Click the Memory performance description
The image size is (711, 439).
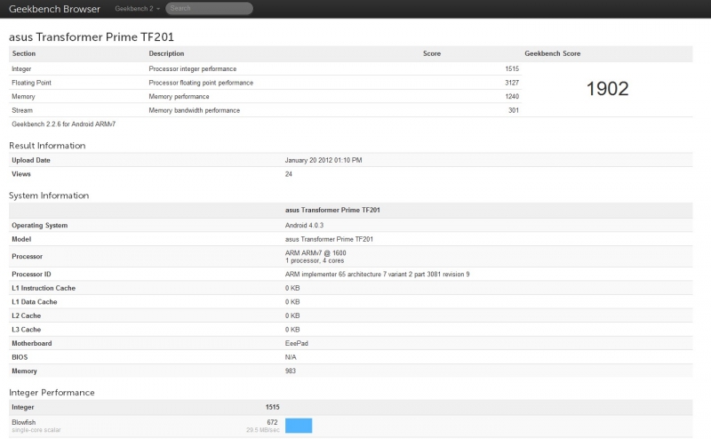(x=184, y=96)
